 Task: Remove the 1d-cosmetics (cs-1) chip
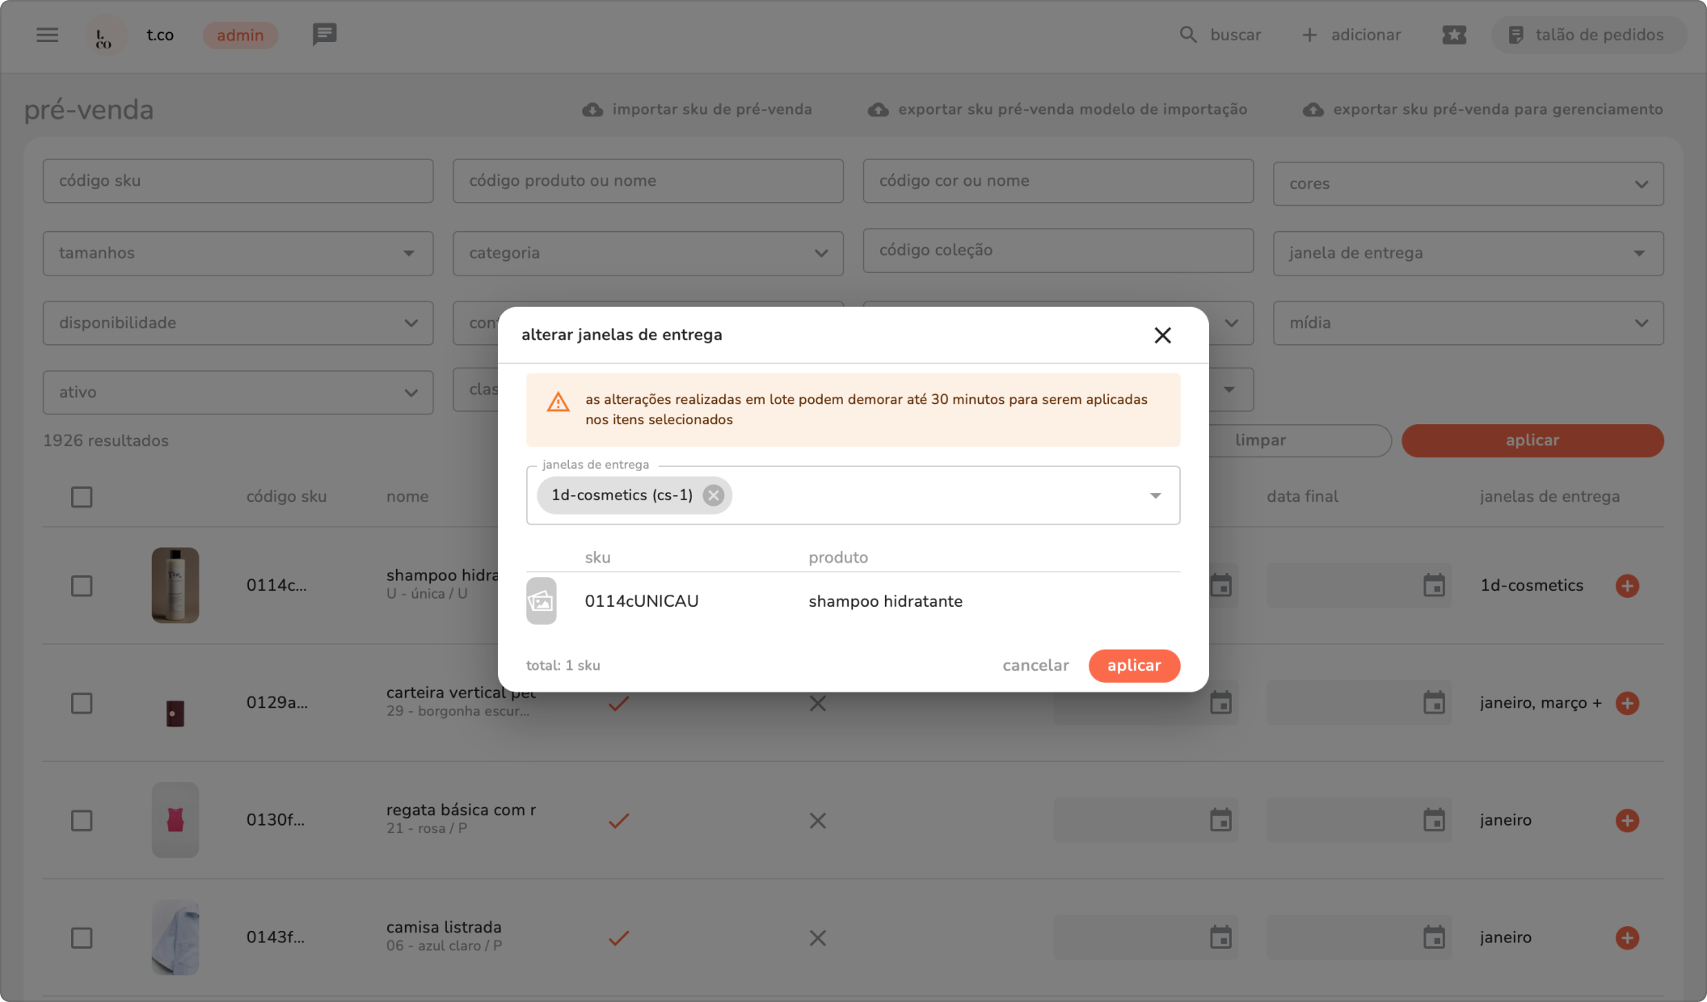click(713, 495)
